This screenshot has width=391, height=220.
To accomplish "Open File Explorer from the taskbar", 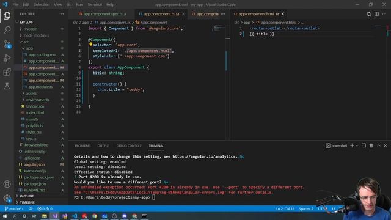I will (45, 216).
